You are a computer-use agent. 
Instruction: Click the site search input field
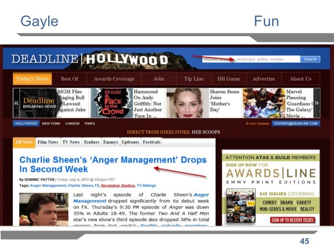(251, 59)
